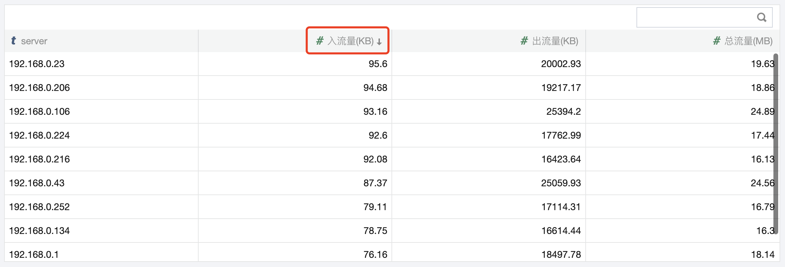Click inside the table search field
This screenshot has width=785, height=267.
[695, 17]
